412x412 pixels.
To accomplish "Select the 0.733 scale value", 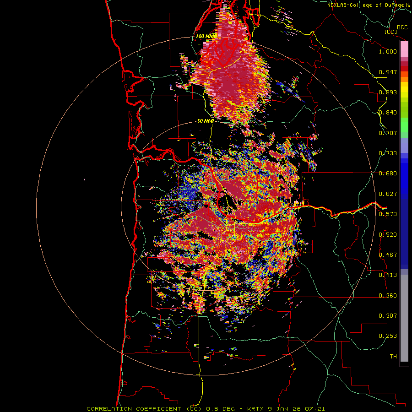I will [x=388, y=153].
